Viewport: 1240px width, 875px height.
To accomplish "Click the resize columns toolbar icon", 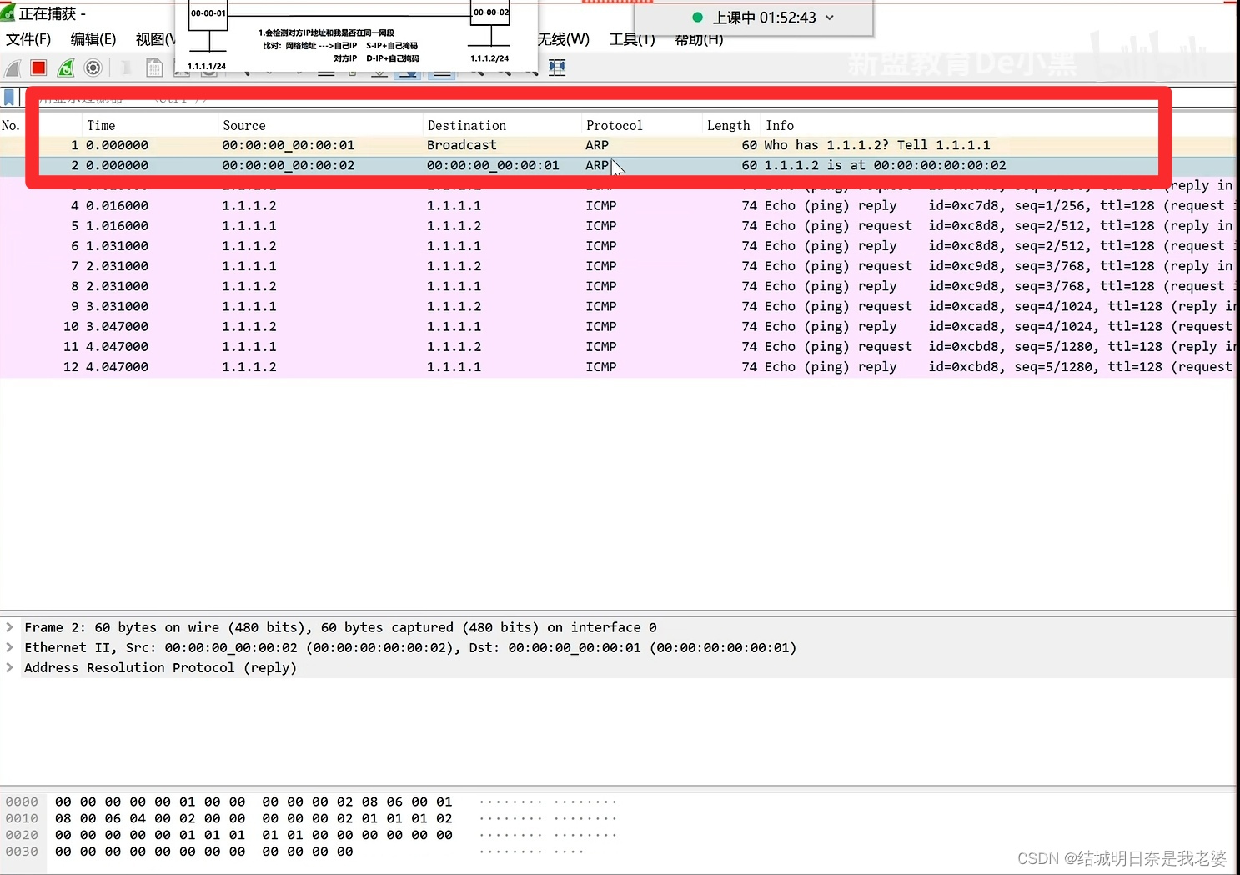I will pos(557,68).
